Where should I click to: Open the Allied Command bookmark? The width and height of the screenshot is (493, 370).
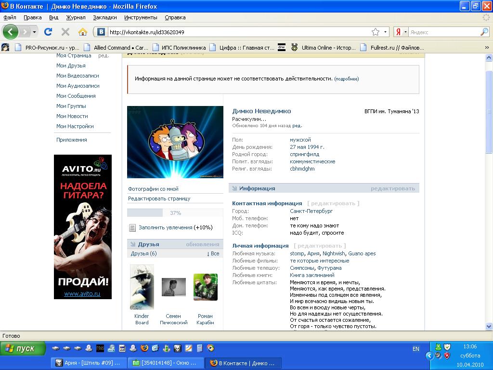[x=116, y=48]
